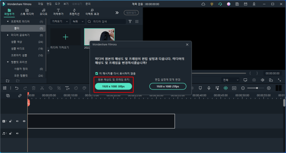Switch to the 스톡 미디어 tab
The height and width of the screenshot is (153, 286).
coord(27,12)
